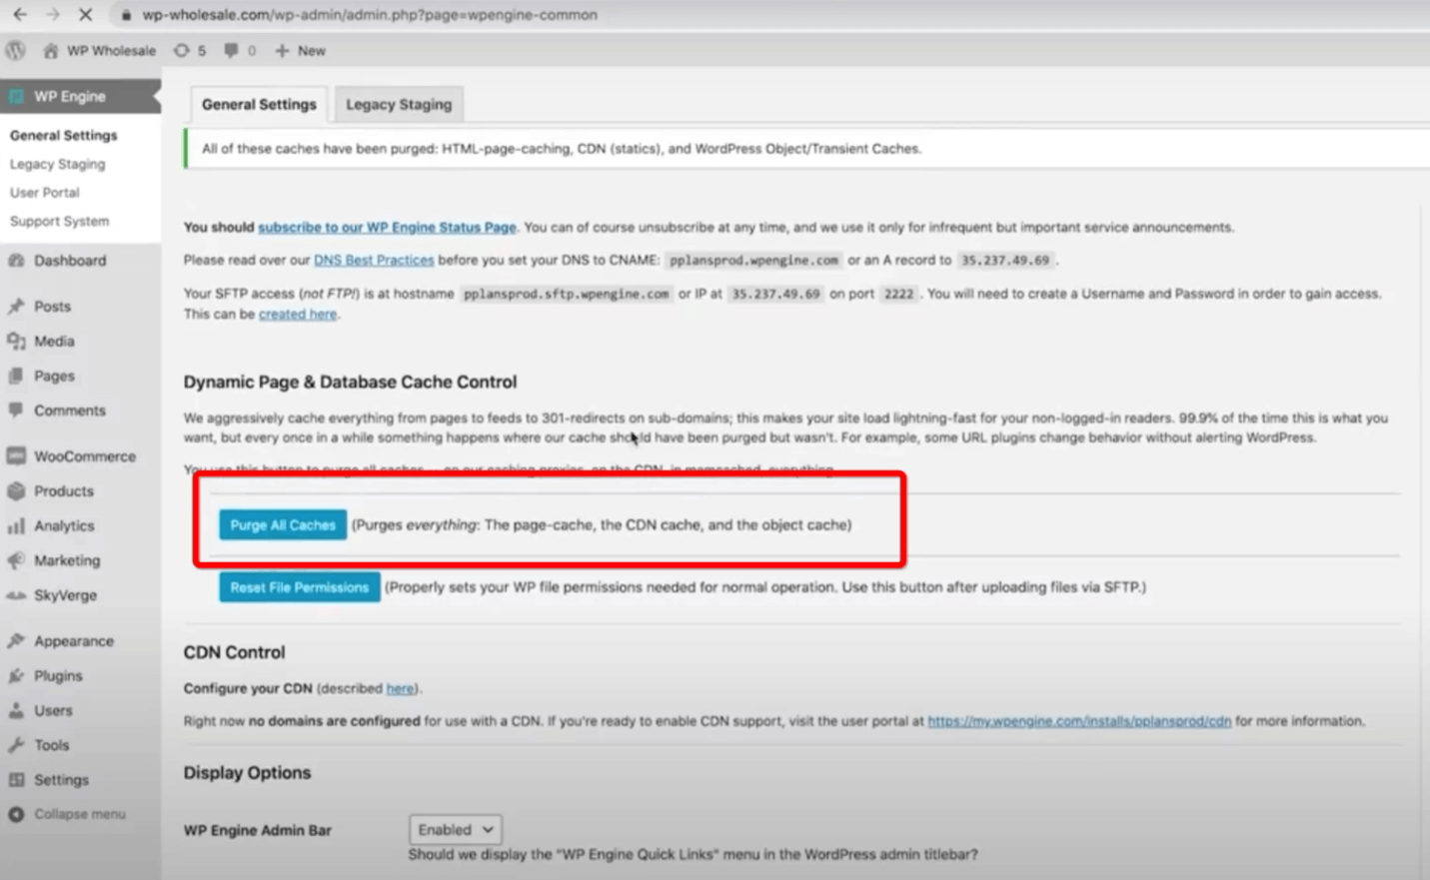Click the browser back arrow

[x=20, y=15]
